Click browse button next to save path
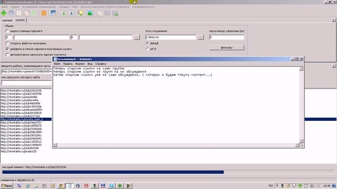Screen dimensions: 337x189 pyautogui.click(x=200, y=37)
